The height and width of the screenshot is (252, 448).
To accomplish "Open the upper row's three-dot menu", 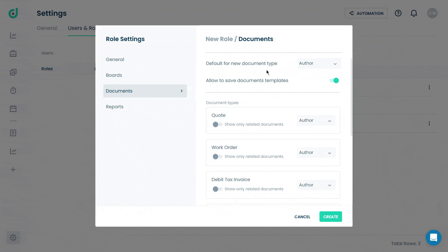I will [x=429, y=87].
